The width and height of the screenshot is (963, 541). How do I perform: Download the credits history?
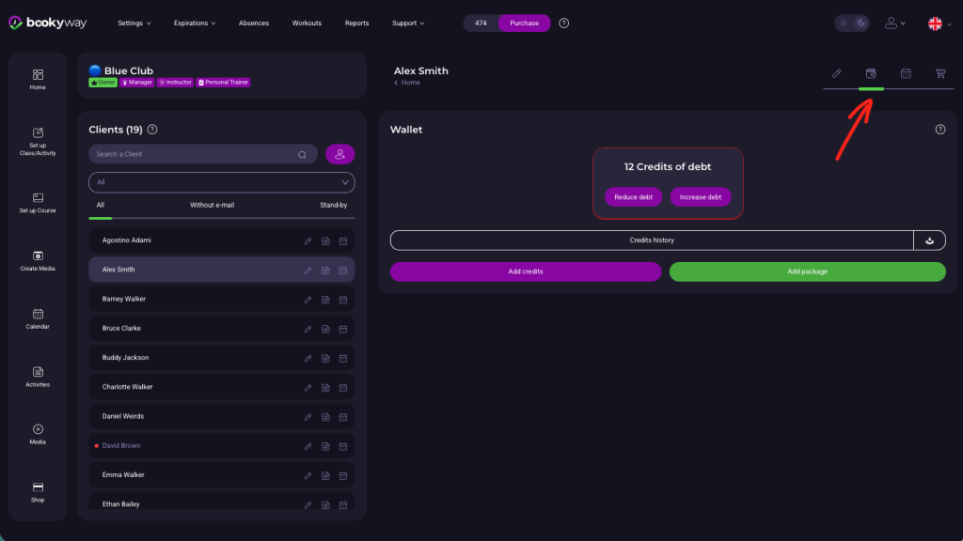click(x=930, y=240)
